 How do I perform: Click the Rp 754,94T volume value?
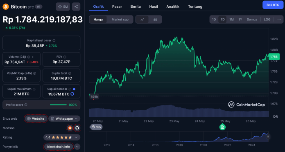(x=15, y=62)
